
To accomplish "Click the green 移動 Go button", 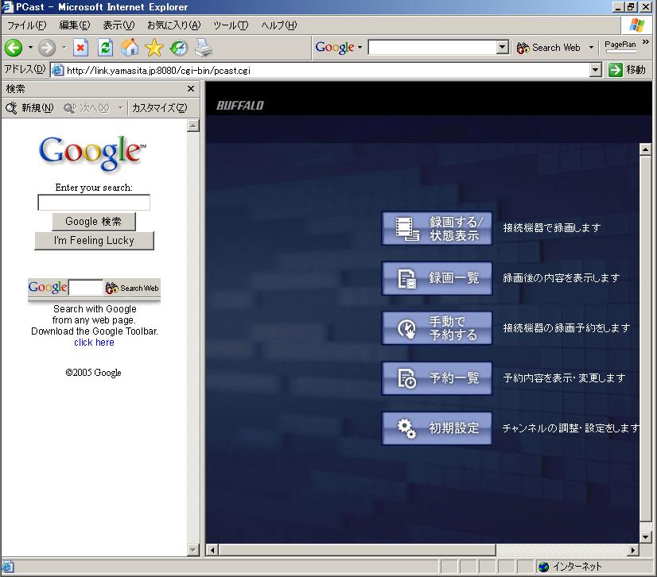I will [x=628, y=70].
